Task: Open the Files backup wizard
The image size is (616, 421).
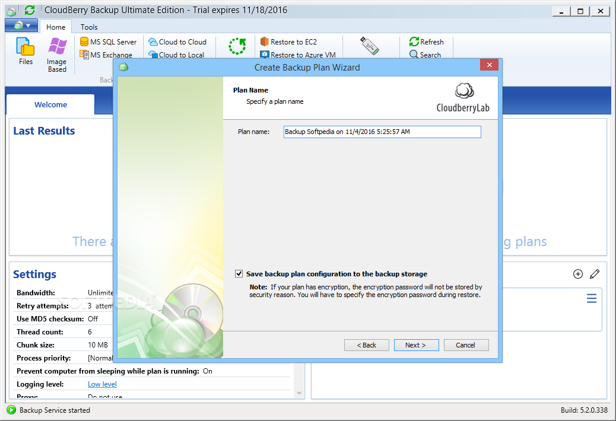Action: pyautogui.click(x=26, y=51)
